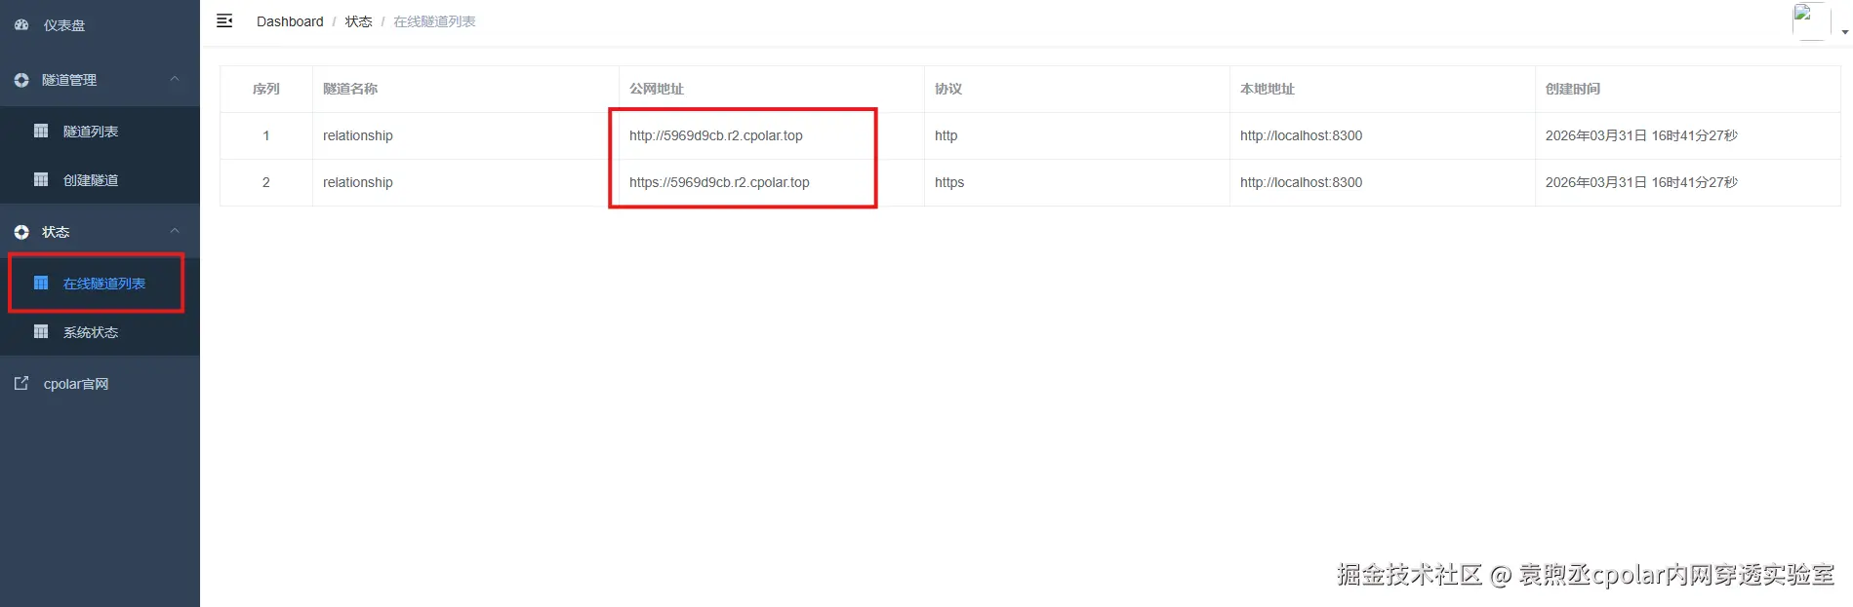Click creation time in row 1
Image resolution: width=1853 pixels, height=607 pixels.
click(x=1641, y=135)
